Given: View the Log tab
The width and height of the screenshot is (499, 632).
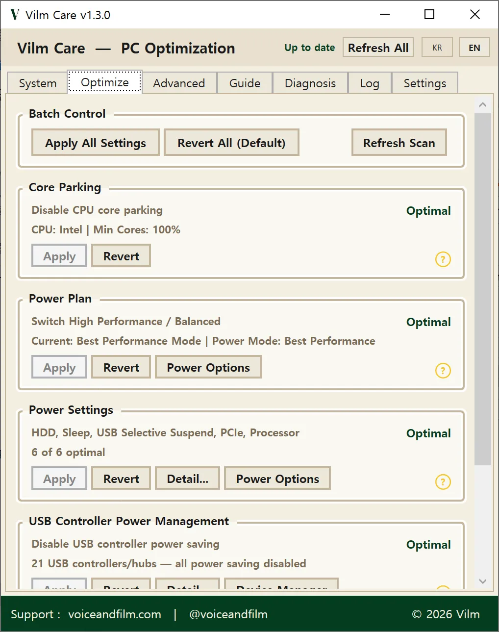Looking at the screenshot, I should click(x=370, y=83).
